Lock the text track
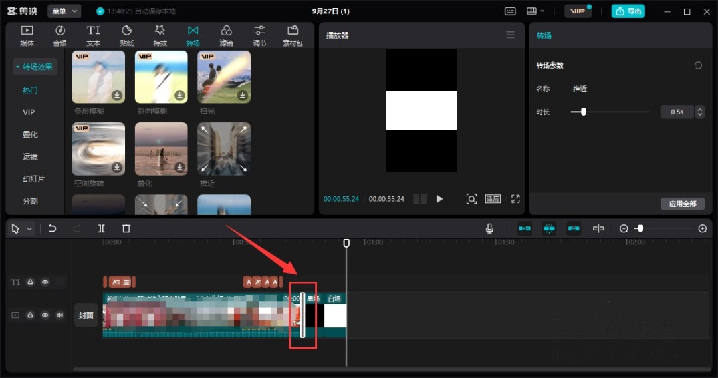Viewport: 718px width, 378px height. 30,282
